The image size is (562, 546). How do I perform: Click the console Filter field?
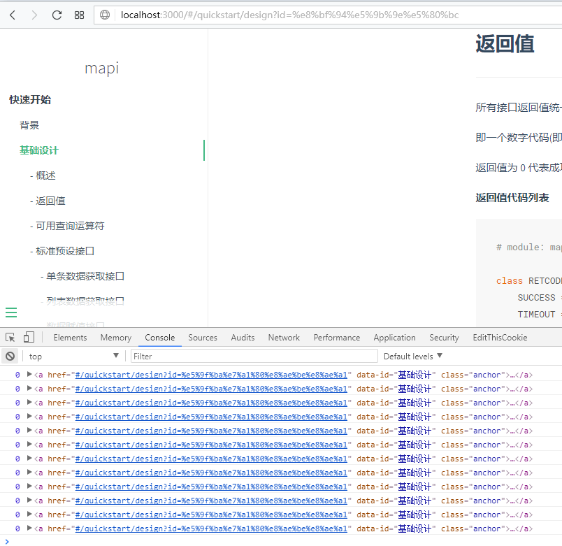254,356
